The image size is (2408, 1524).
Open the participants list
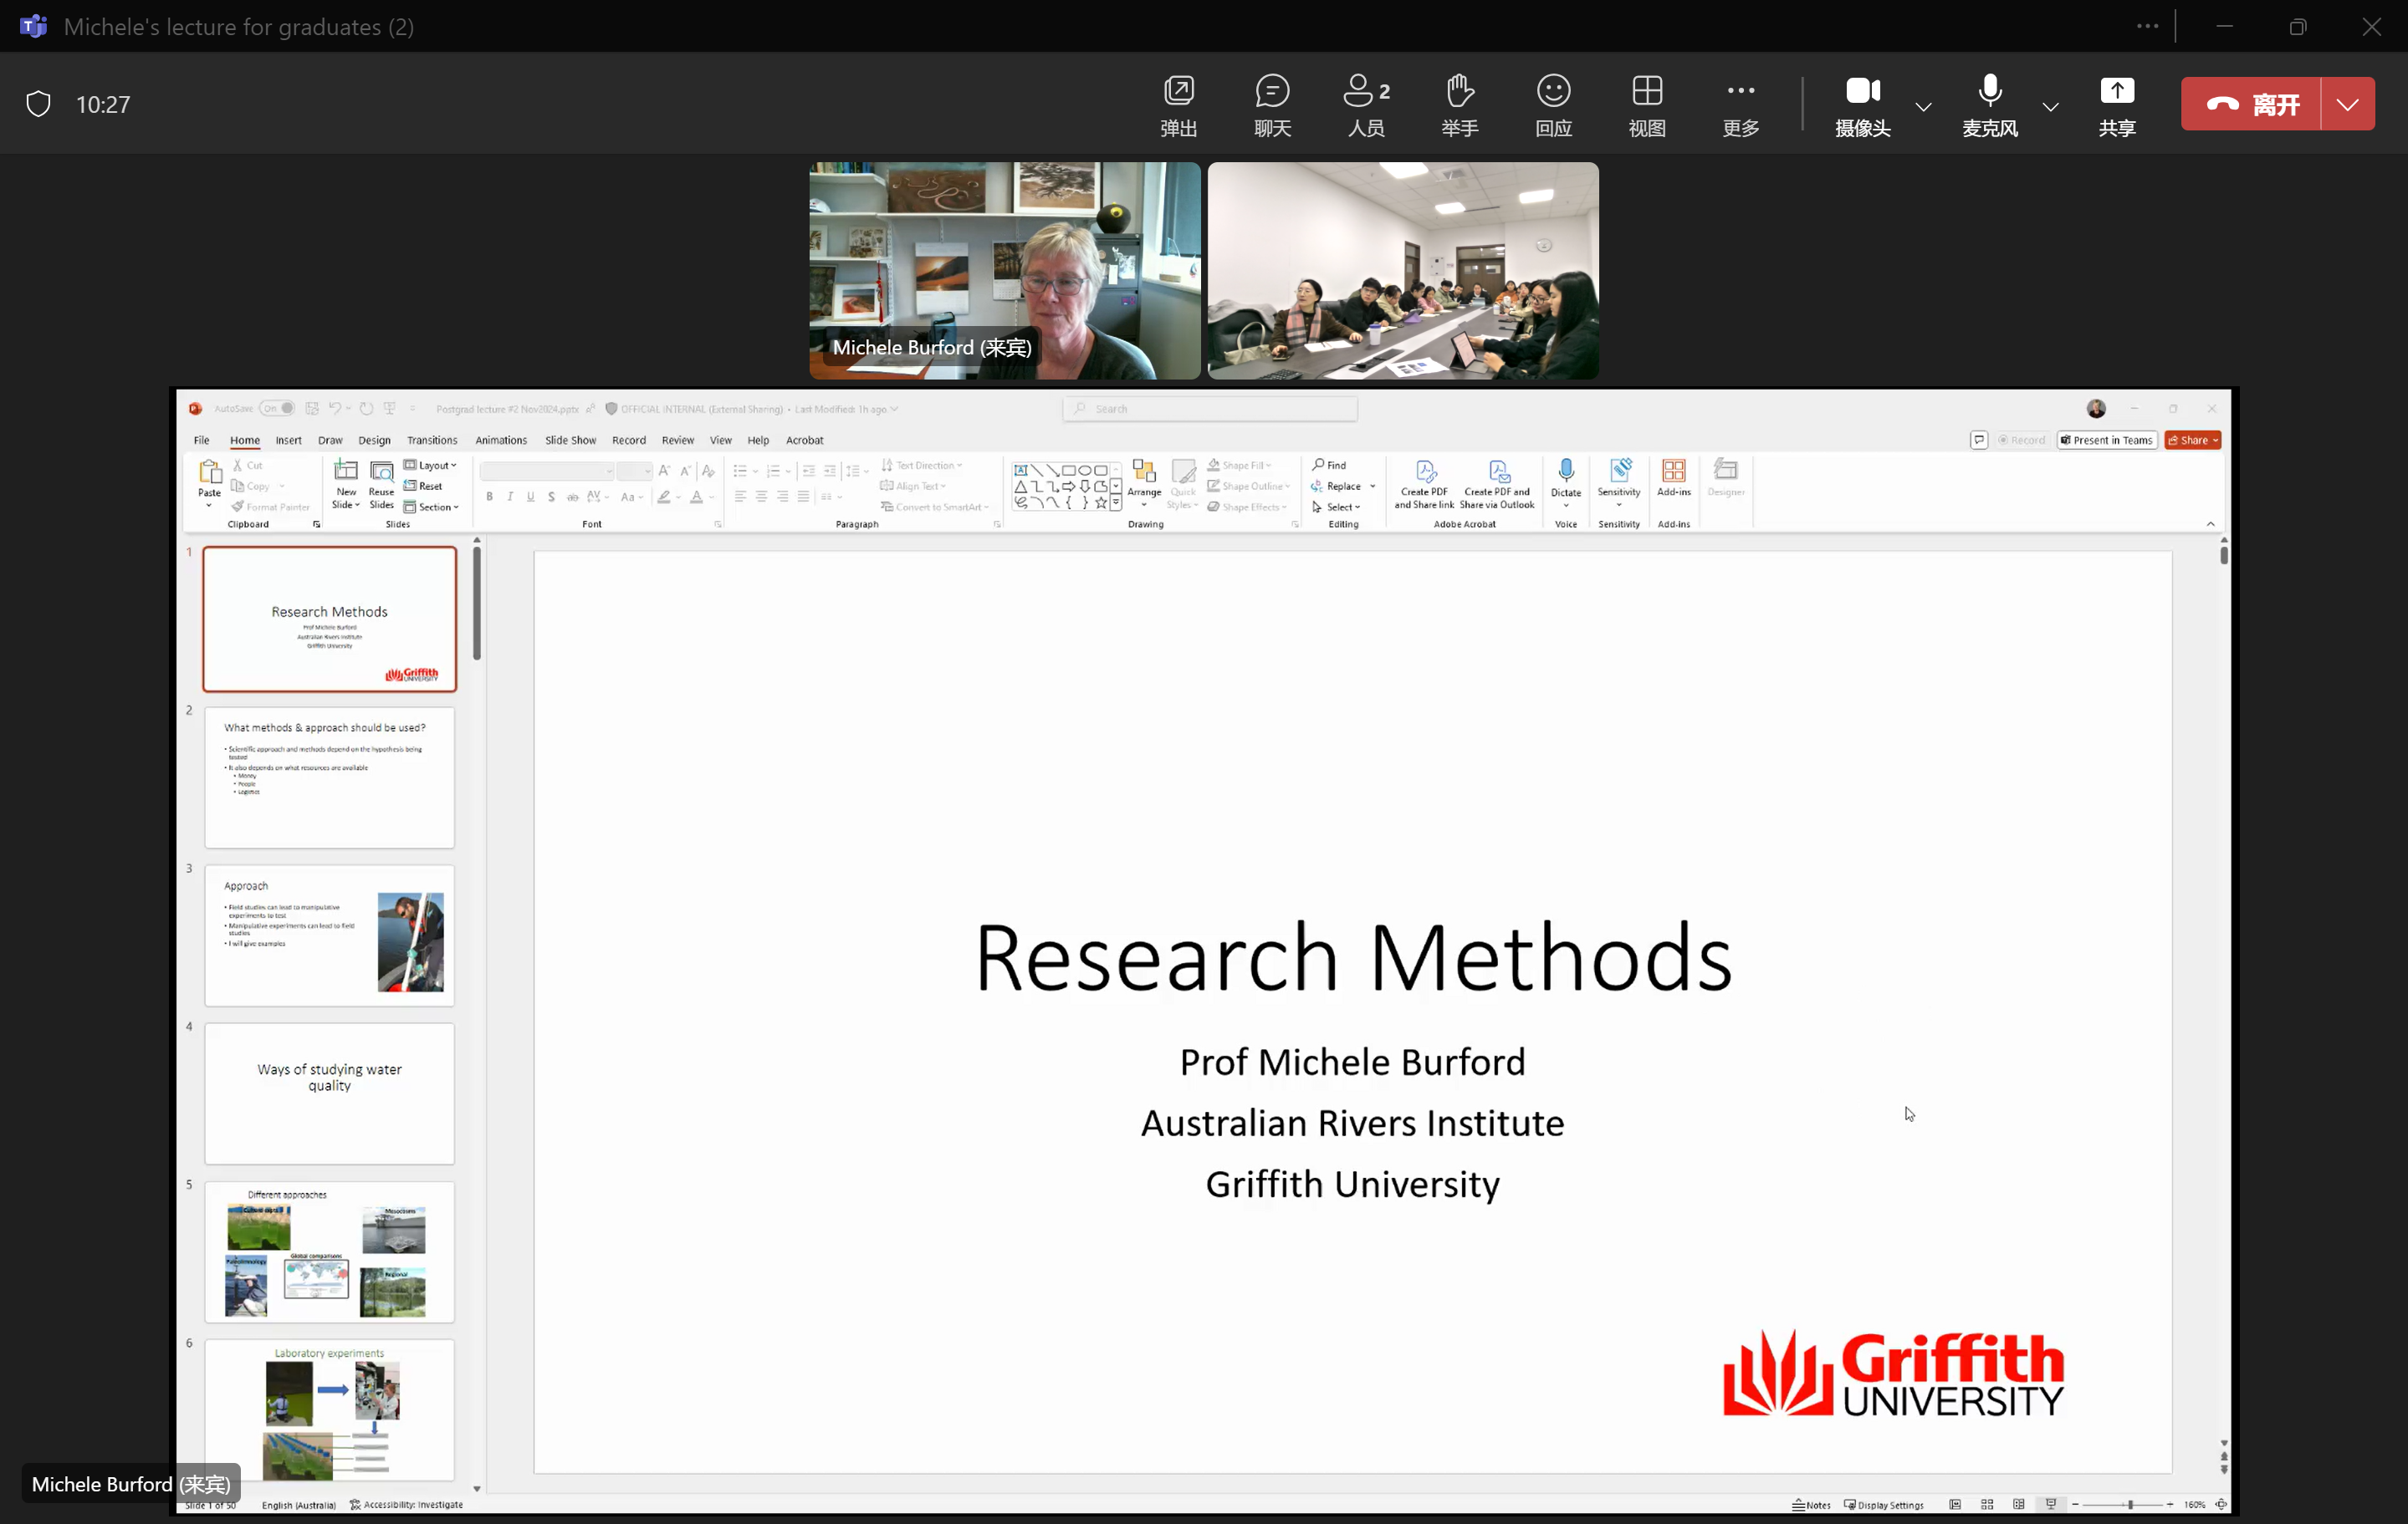tap(1365, 104)
